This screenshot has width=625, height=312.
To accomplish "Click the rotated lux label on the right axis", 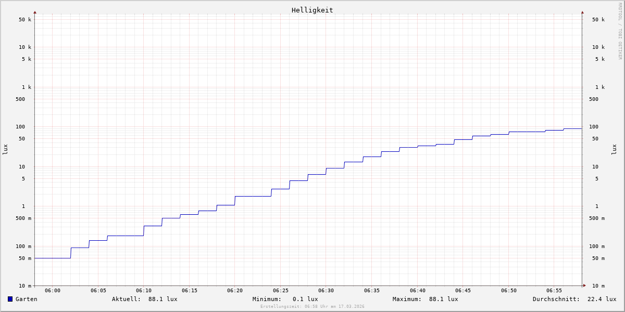I will click(614, 149).
